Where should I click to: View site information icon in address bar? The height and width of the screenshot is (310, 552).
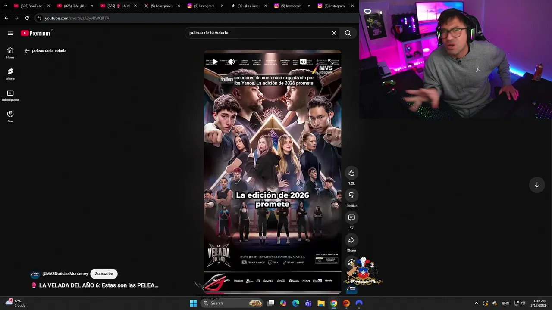point(39,18)
